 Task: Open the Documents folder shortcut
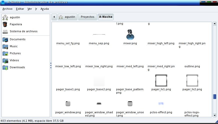point(17,39)
